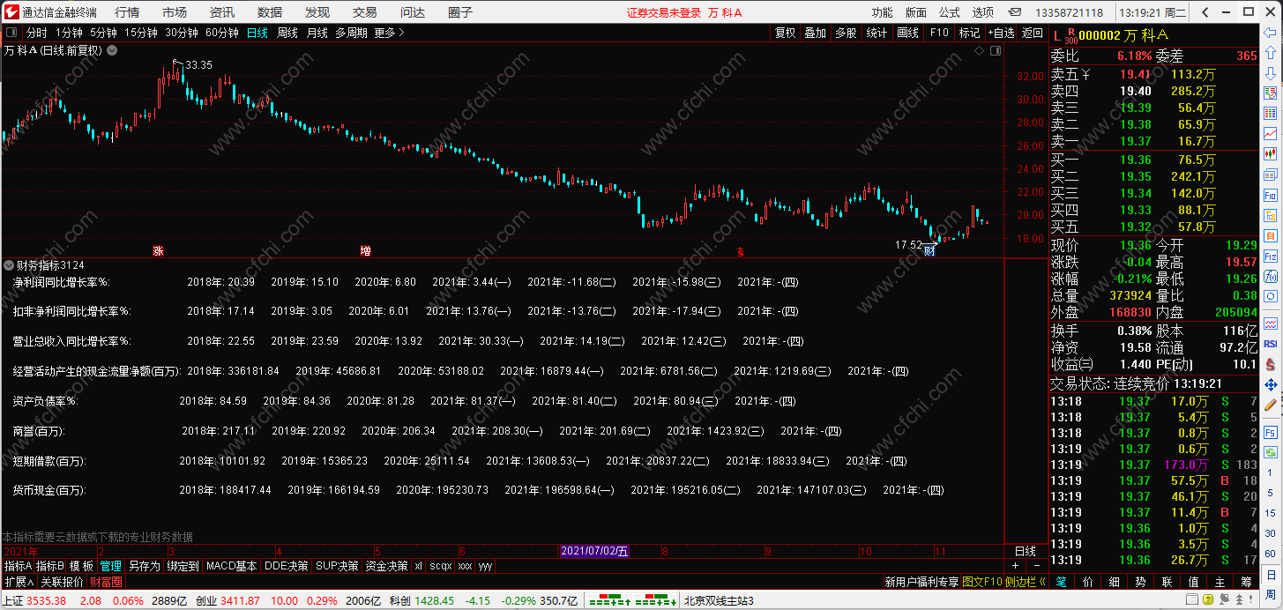Zoom in chart with plus button
The height and width of the screenshot is (610, 1283).
coord(1015,566)
